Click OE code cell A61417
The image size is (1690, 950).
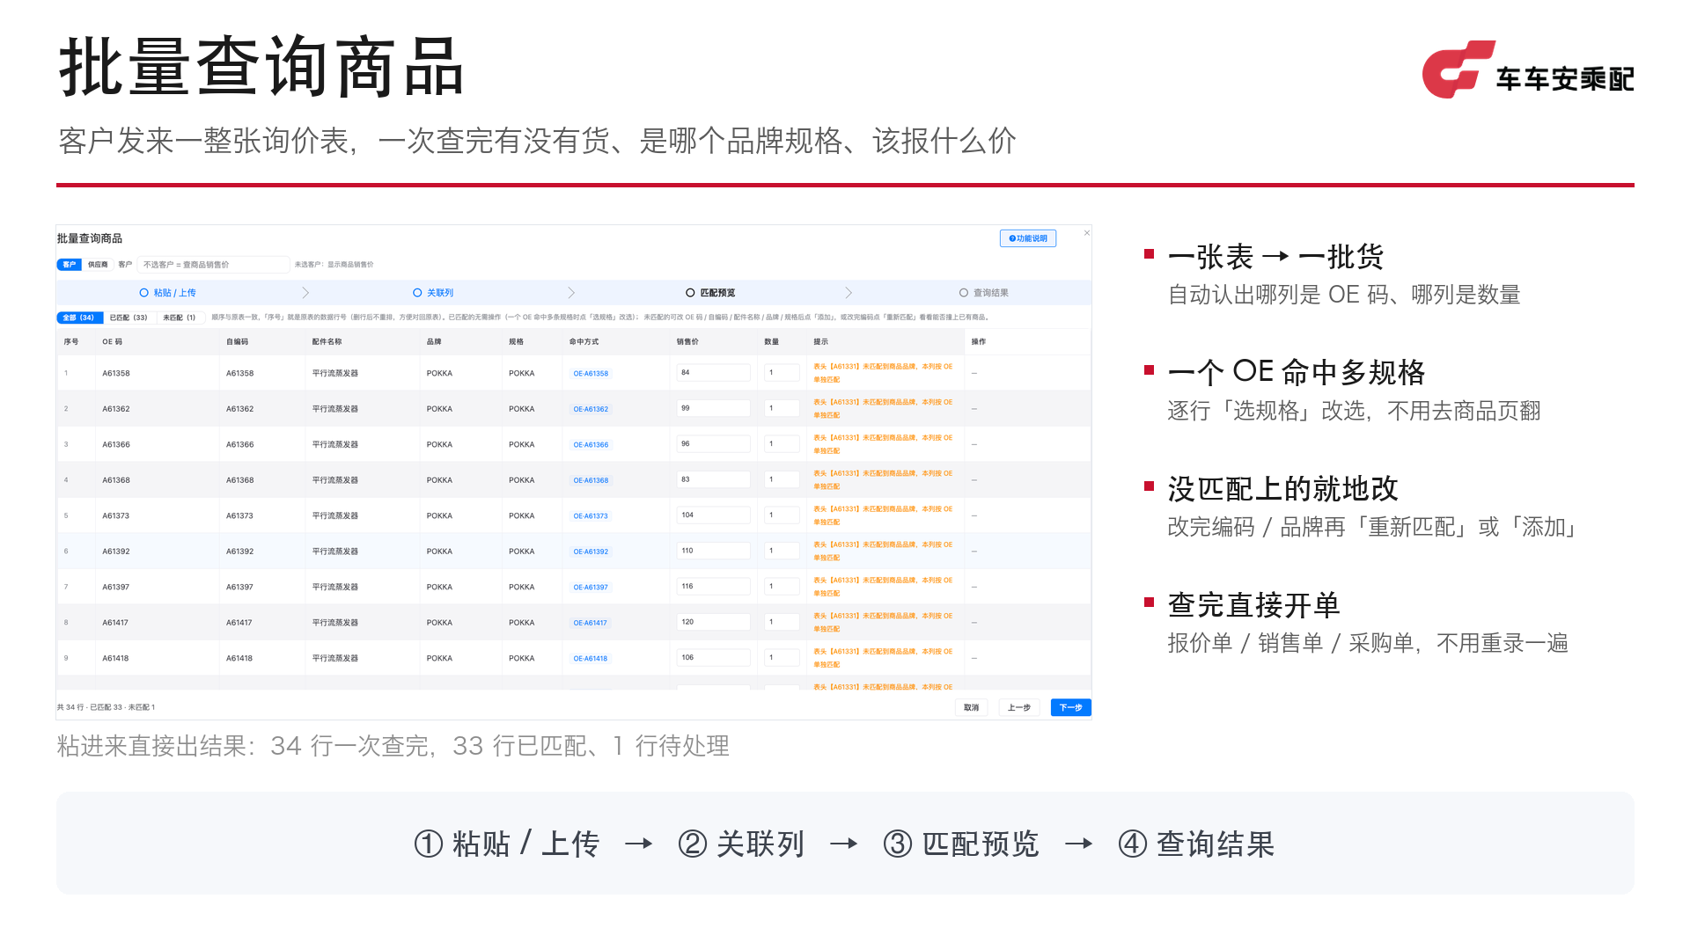114,623
